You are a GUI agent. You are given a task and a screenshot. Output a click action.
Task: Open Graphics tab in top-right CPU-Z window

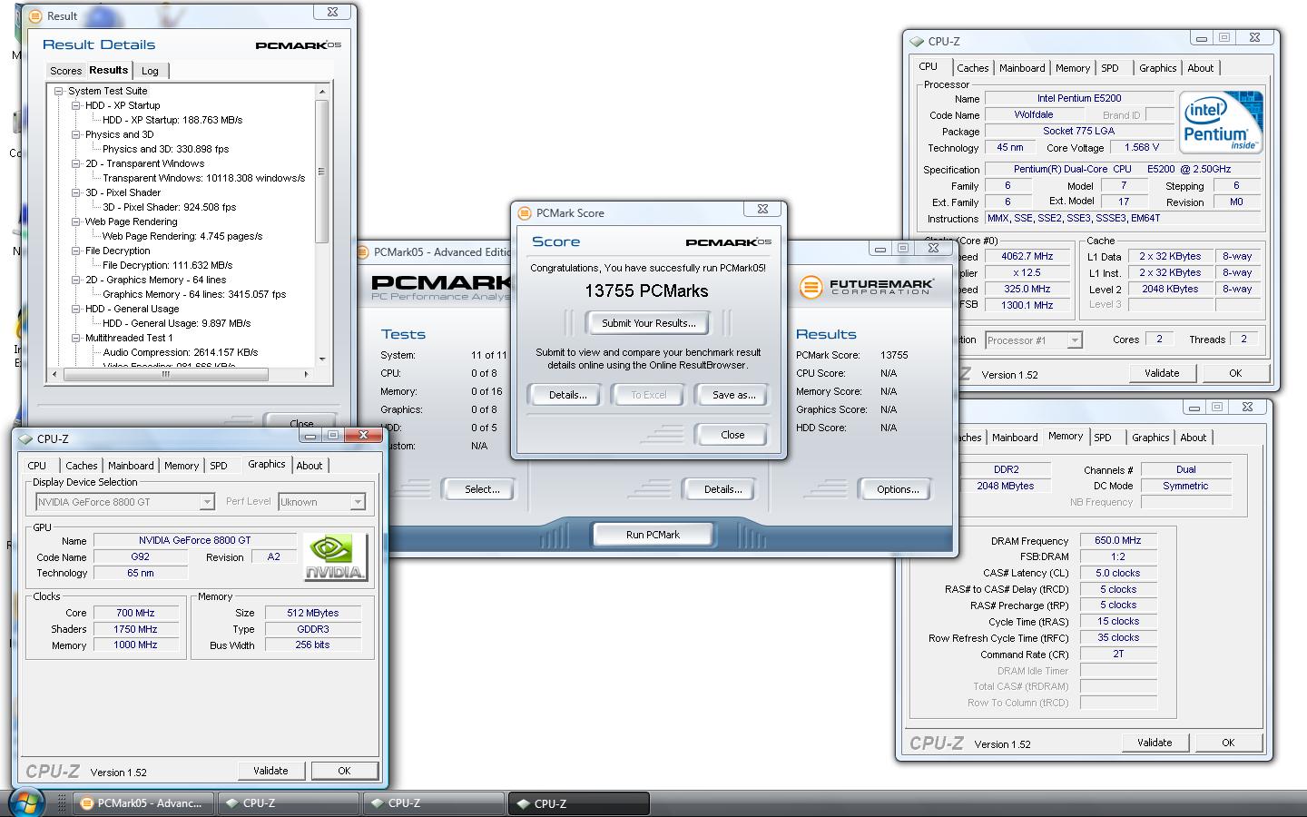(1158, 68)
